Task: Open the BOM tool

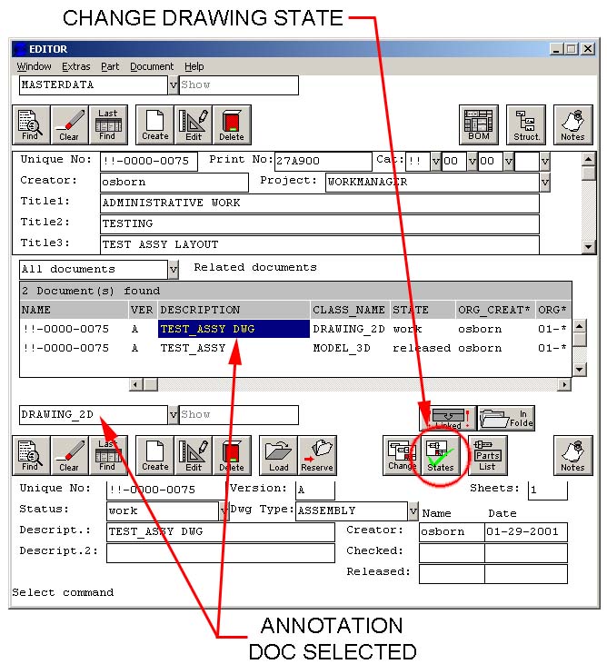Action: [x=478, y=124]
